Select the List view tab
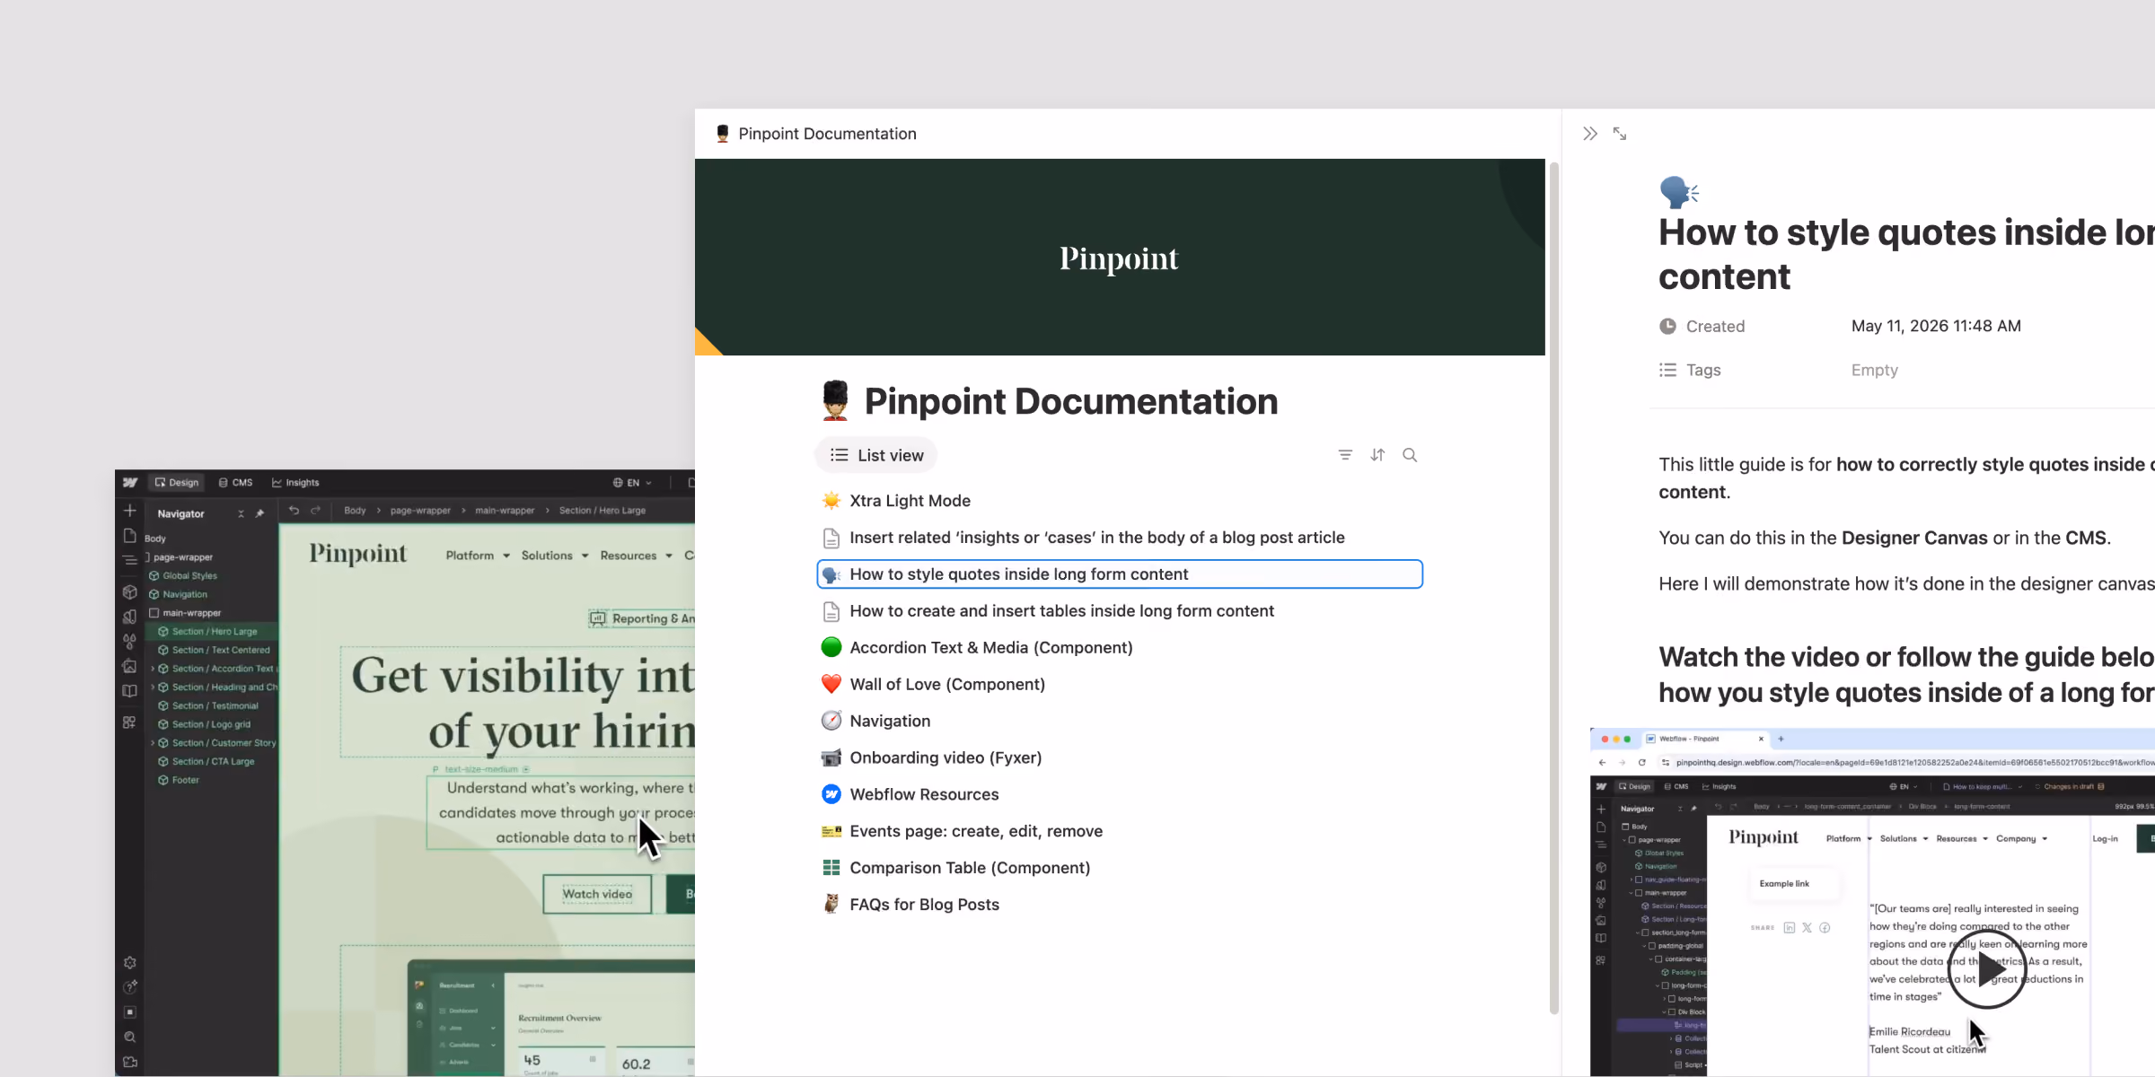 [876, 455]
